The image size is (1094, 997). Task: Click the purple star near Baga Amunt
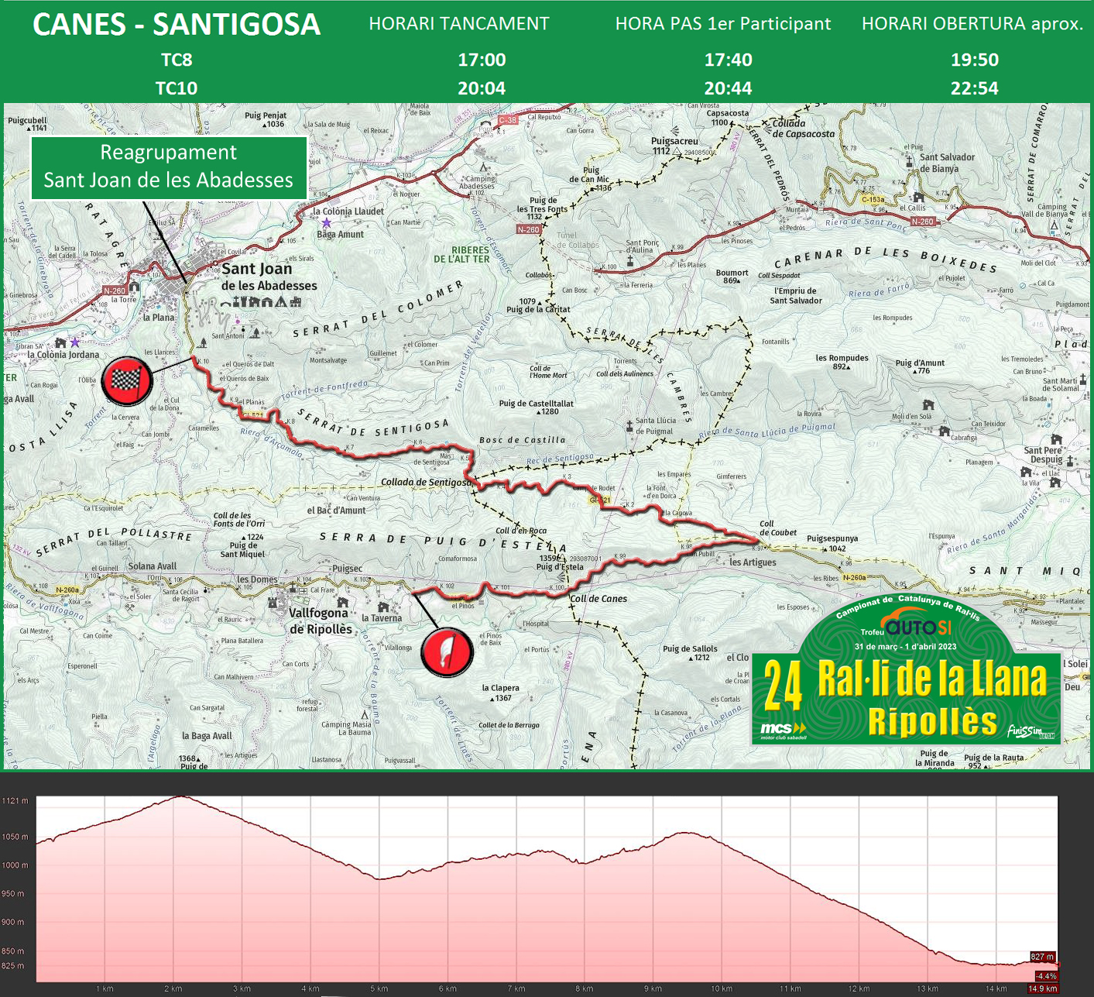click(x=327, y=223)
